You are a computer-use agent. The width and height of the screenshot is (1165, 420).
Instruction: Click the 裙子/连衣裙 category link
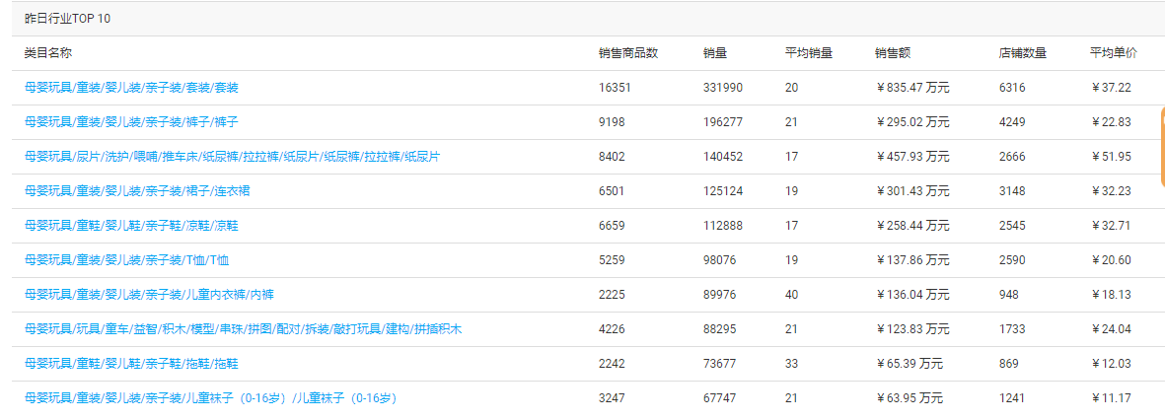click(x=137, y=191)
